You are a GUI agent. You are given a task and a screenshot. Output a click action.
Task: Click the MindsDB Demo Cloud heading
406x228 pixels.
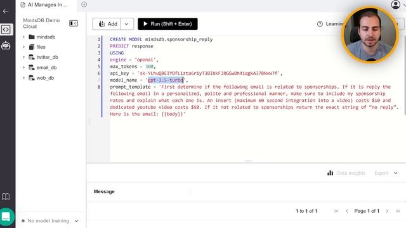[41, 23]
